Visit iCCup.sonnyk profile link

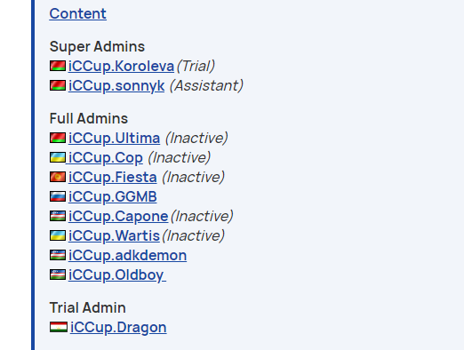(x=116, y=86)
